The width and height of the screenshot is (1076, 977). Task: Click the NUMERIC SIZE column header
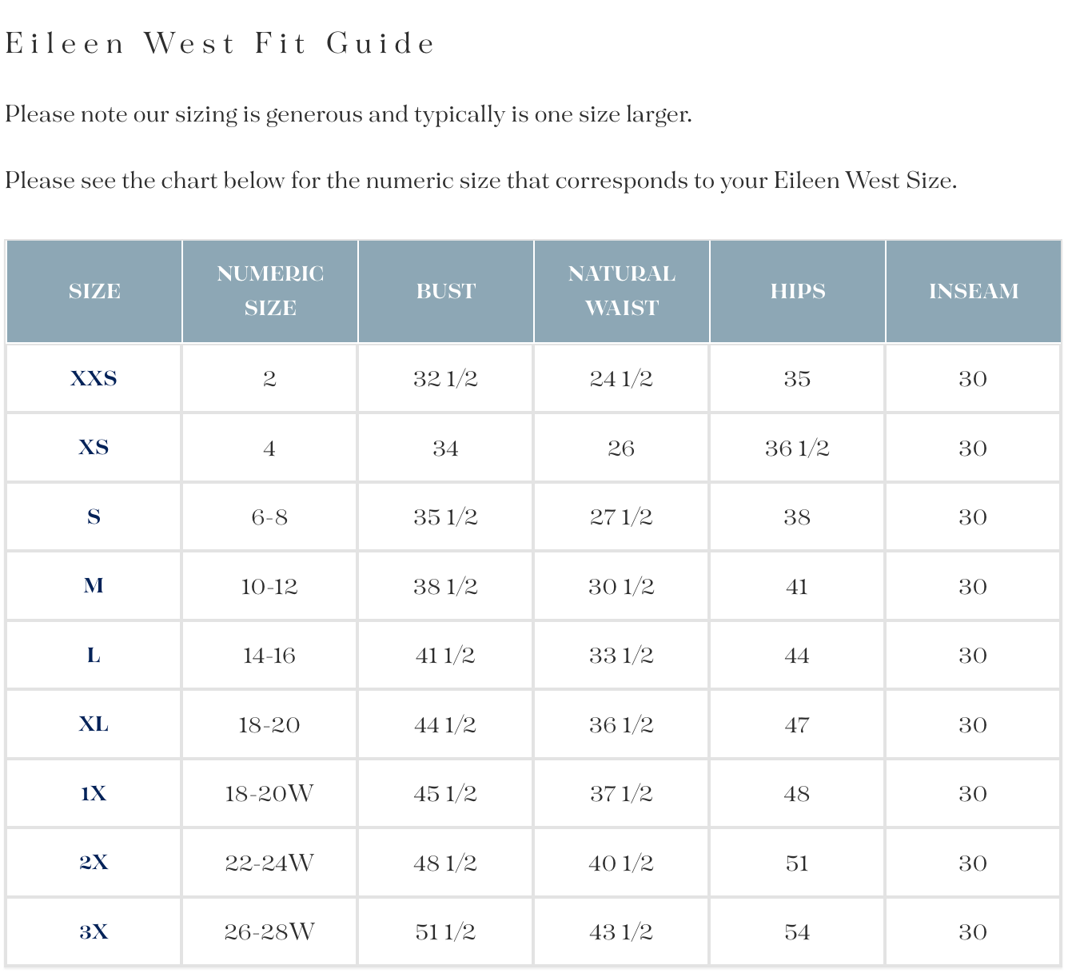[x=270, y=291]
